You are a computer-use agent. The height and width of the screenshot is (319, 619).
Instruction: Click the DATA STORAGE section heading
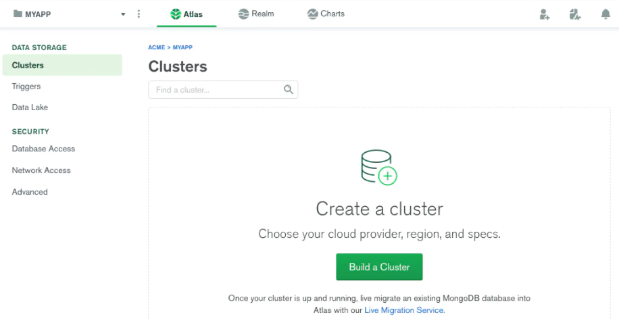click(x=39, y=47)
